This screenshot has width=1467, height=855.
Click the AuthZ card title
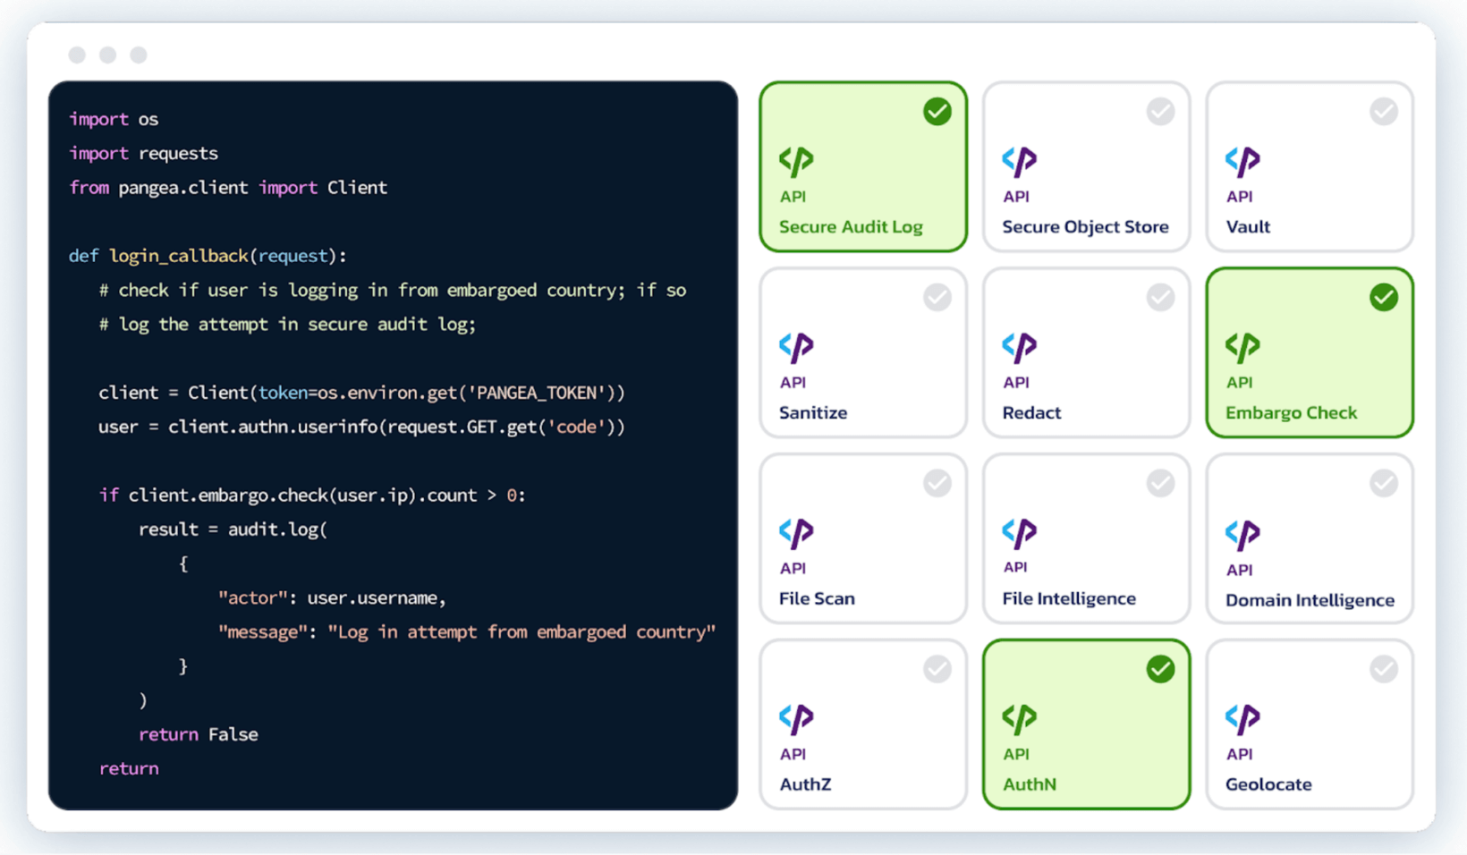click(x=805, y=784)
